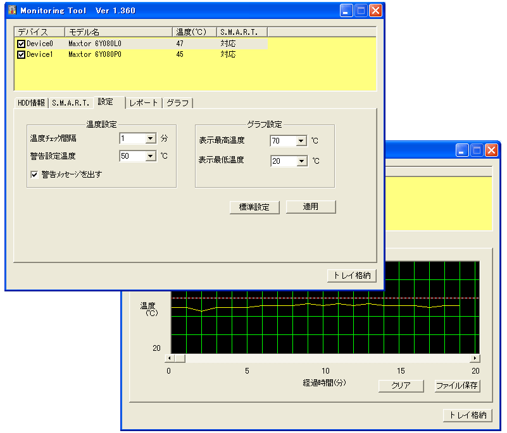Click the graph scrollbar left arrow
The height and width of the screenshot is (433, 507).
[x=170, y=358]
